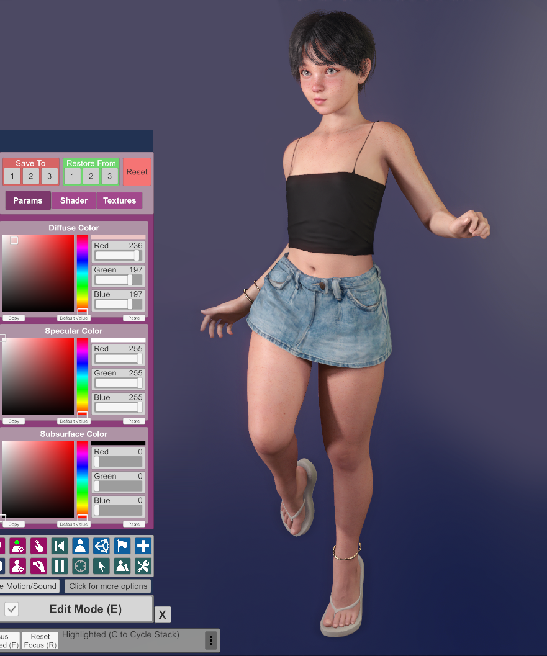This screenshot has width=547, height=656.
Task: Click the pink grabbing hand icon
Action: (x=38, y=566)
